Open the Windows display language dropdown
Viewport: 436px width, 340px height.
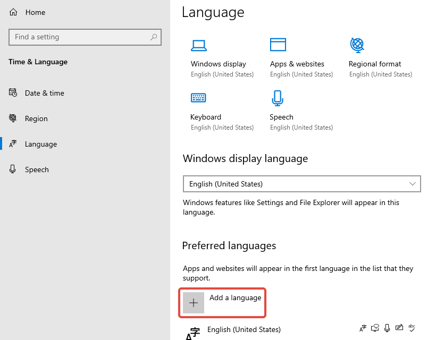[301, 184]
